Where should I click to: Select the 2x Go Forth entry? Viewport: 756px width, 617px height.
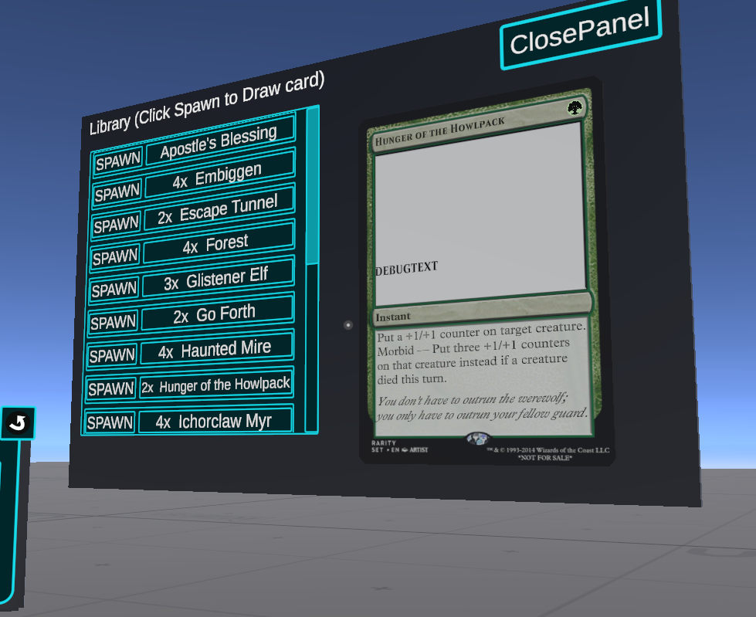coord(218,314)
